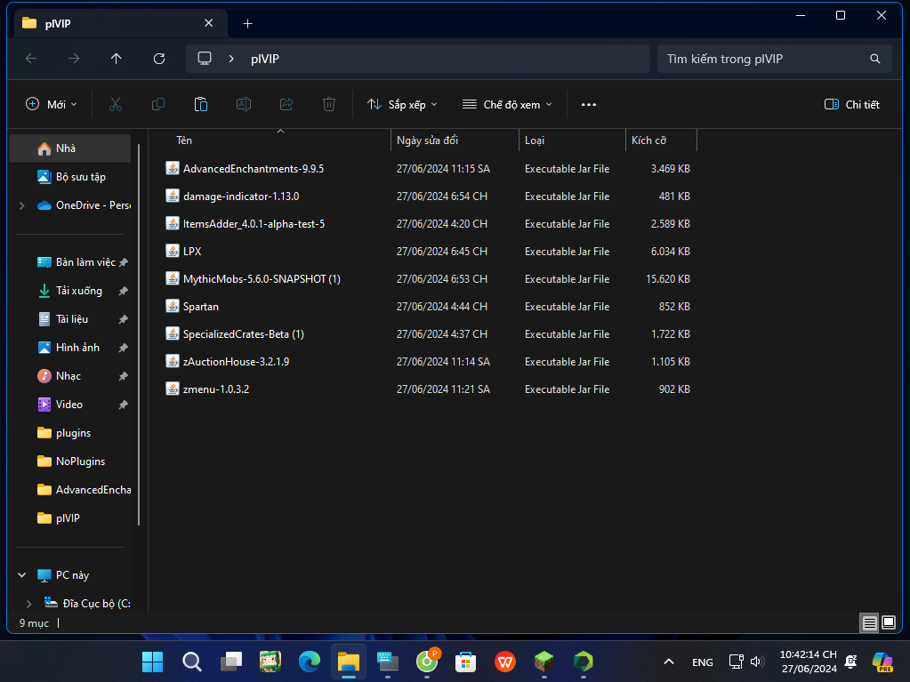Expand the OneDrive tree node
The image size is (910, 682).
coord(21,205)
